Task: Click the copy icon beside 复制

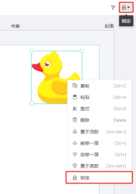Action: point(75,86)
